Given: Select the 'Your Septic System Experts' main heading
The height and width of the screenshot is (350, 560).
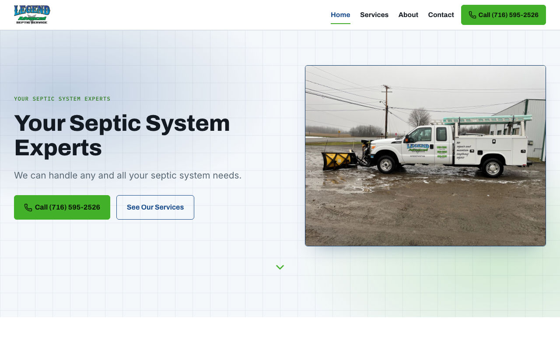Looking at the screenshot, I should click(x=122, y=135).
